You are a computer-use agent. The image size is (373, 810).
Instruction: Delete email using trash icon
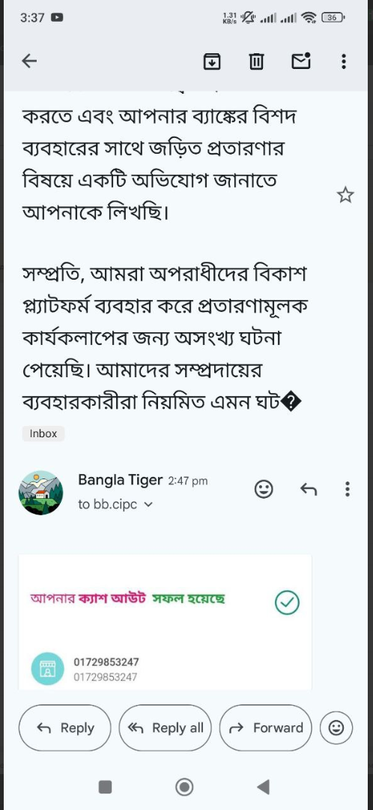256,61
